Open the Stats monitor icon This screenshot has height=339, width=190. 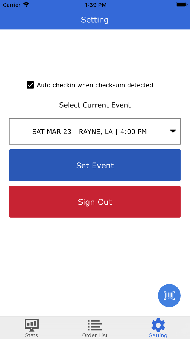coord(31,324)
